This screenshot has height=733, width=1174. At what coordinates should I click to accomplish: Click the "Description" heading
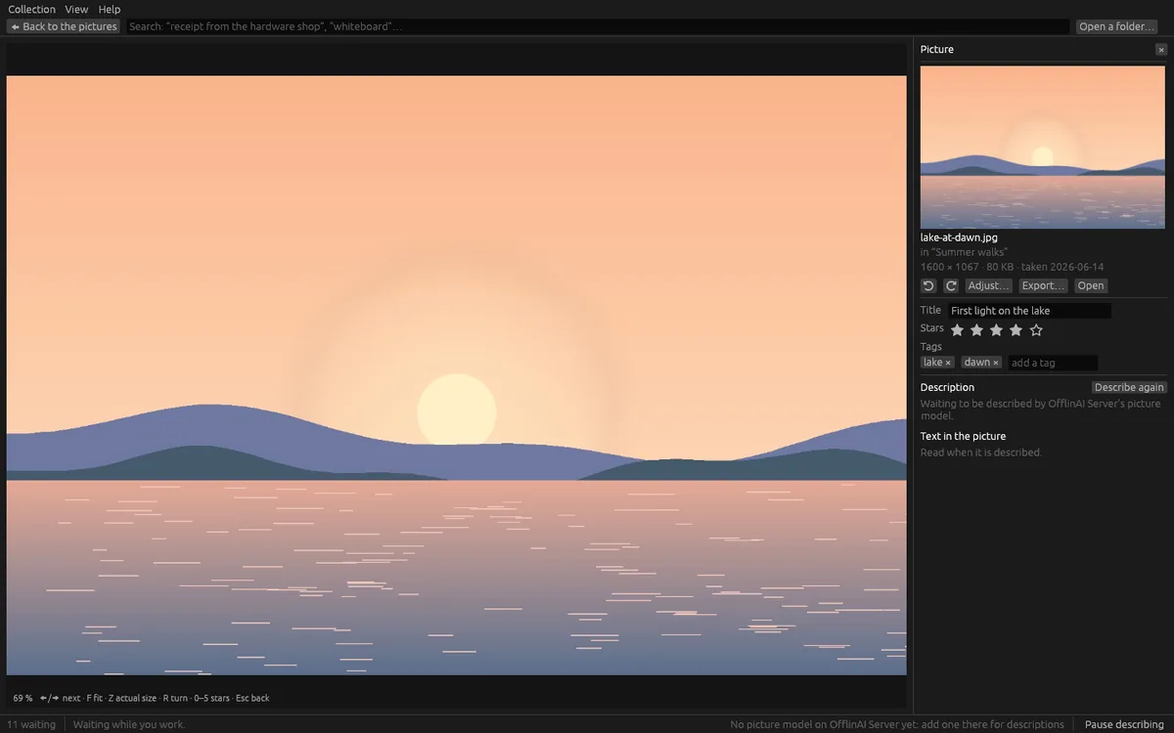tap(947, 387)
